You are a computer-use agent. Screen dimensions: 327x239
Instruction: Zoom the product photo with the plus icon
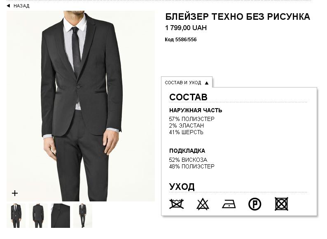15,193
